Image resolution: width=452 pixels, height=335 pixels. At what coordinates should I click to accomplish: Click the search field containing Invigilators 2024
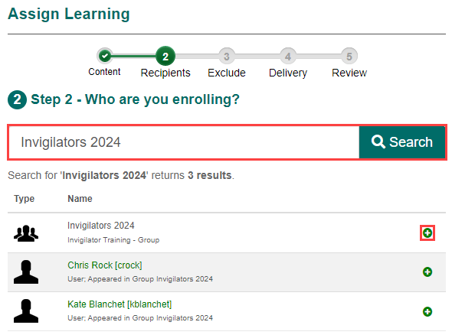[x=184, y=142]
